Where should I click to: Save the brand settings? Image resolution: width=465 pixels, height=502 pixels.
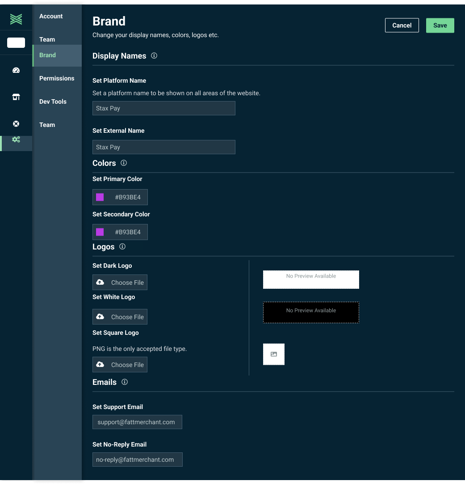(x=440, y=25)
